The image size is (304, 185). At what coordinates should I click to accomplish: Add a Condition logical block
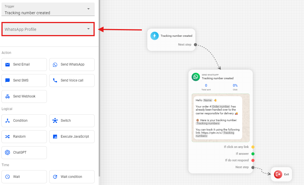pos(24,121)
